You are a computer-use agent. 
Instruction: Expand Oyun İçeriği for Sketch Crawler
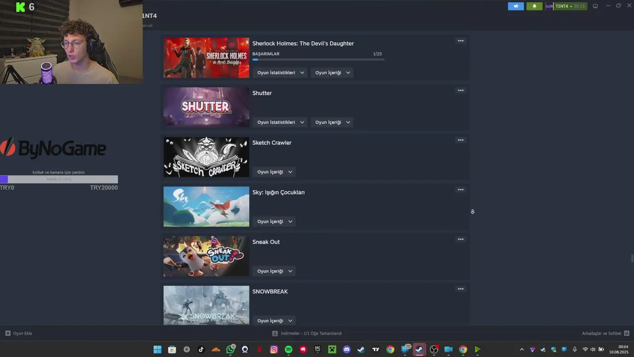point(274,172)
